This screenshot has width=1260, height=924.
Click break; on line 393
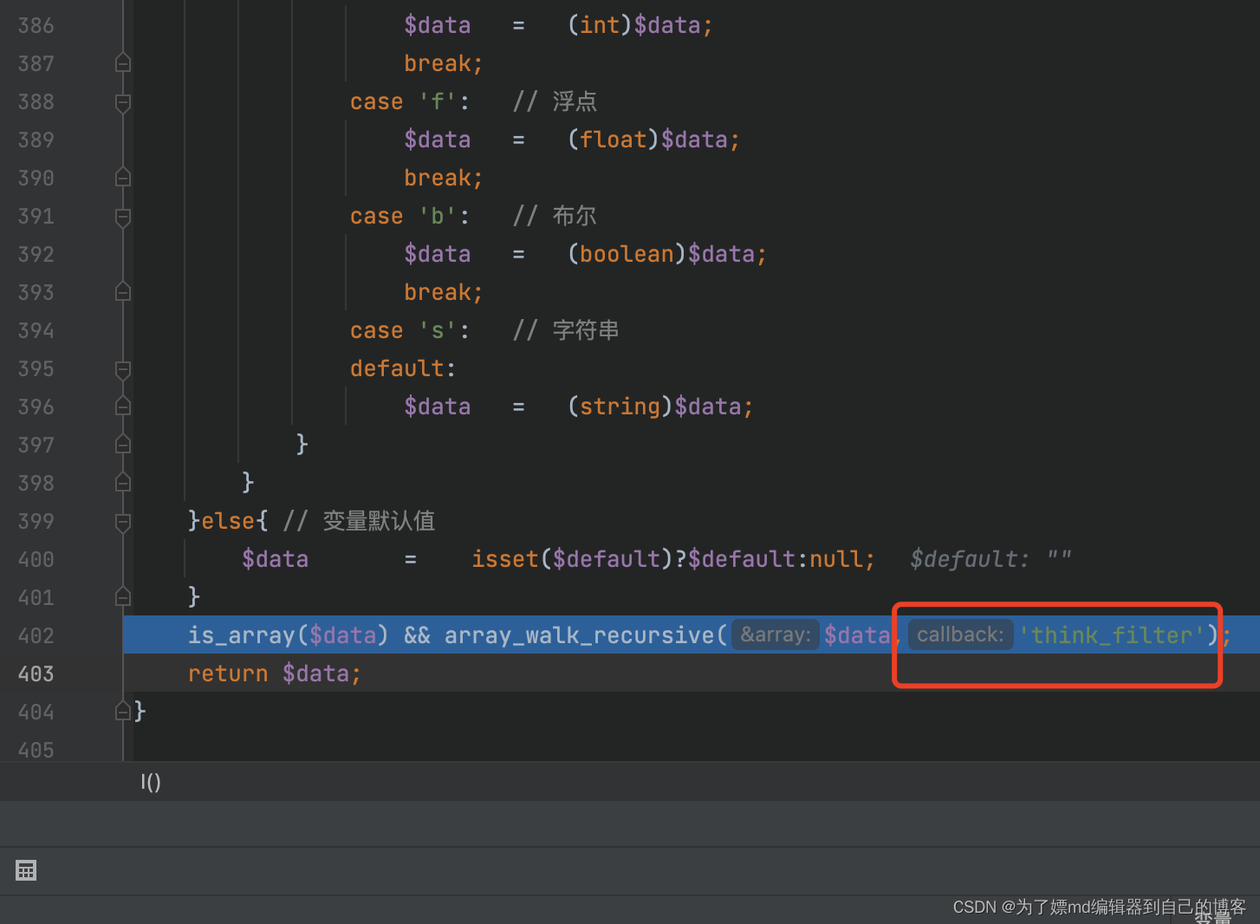point(444,292)
